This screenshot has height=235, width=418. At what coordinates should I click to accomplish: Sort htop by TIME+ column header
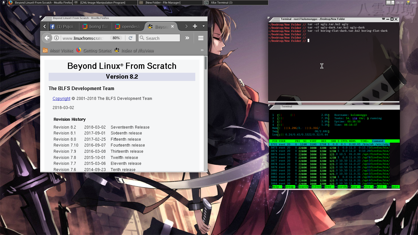pos(364,141)
